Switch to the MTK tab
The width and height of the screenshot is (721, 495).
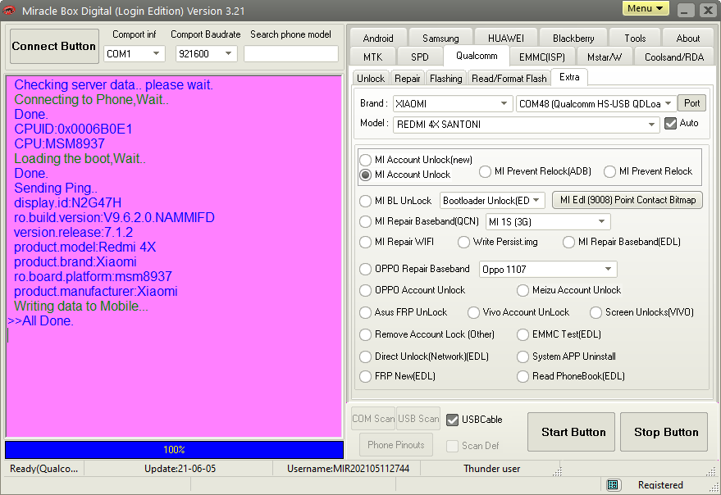373,57
